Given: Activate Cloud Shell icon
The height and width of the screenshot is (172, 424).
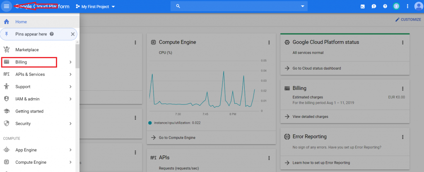Looking at the screenshot, I should tap(363, 7).
